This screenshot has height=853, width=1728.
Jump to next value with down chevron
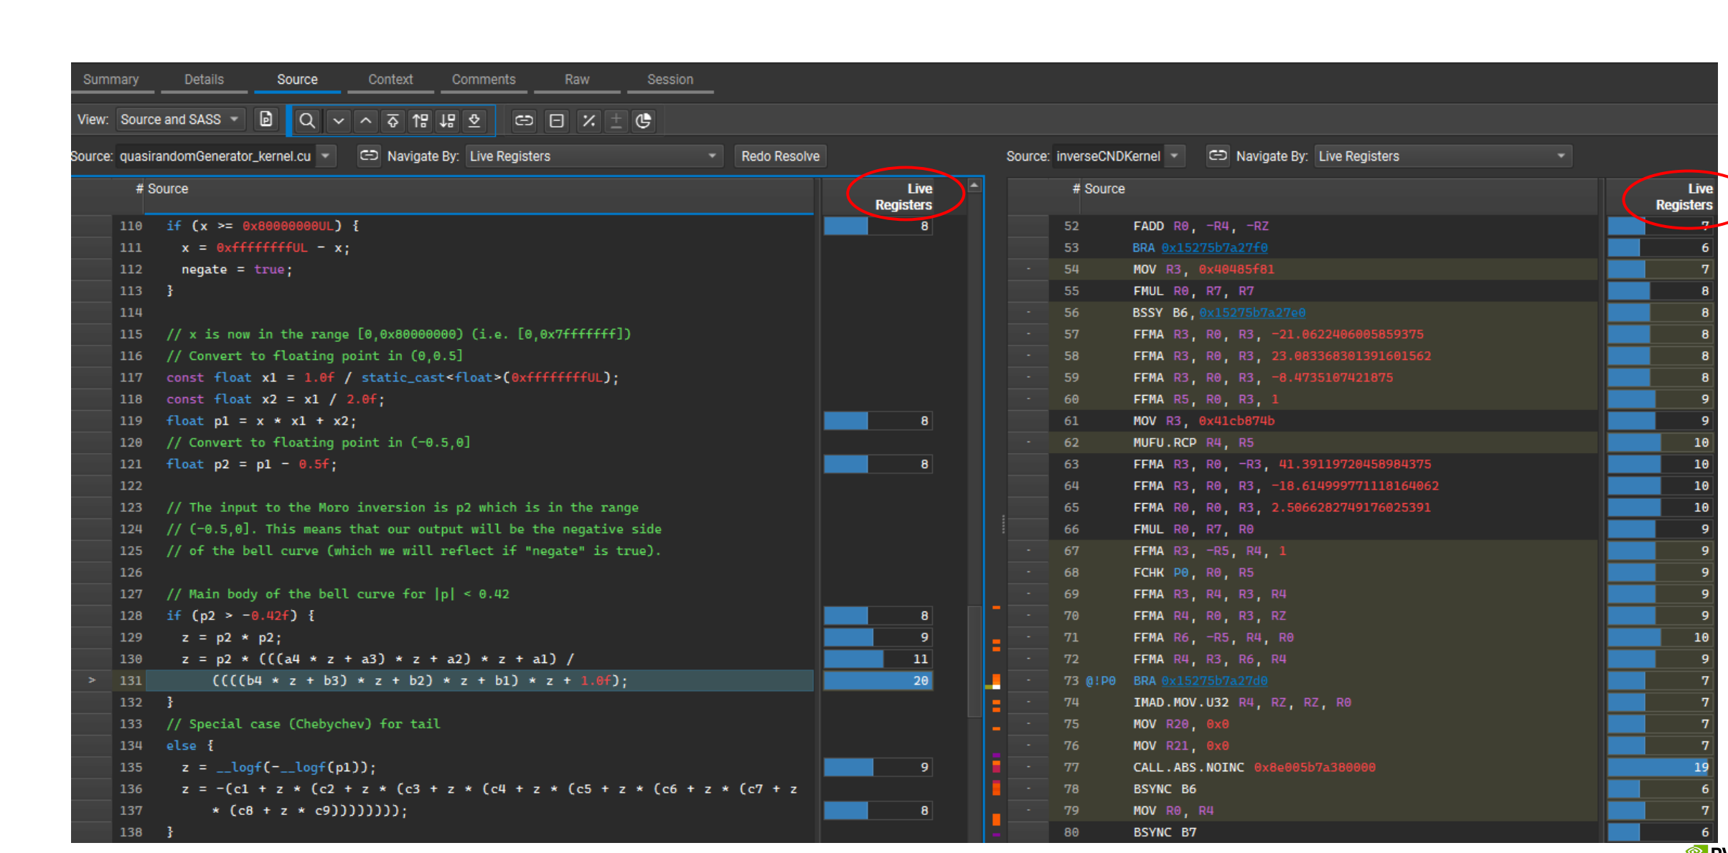pos(338,120)
